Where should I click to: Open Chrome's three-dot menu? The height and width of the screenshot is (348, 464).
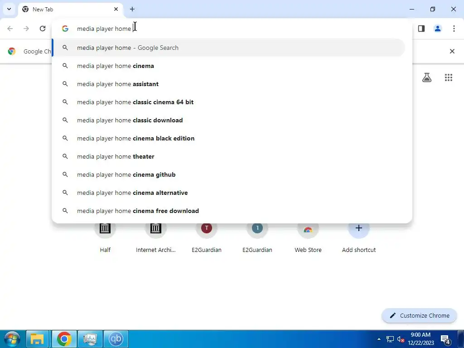[454, 29]
